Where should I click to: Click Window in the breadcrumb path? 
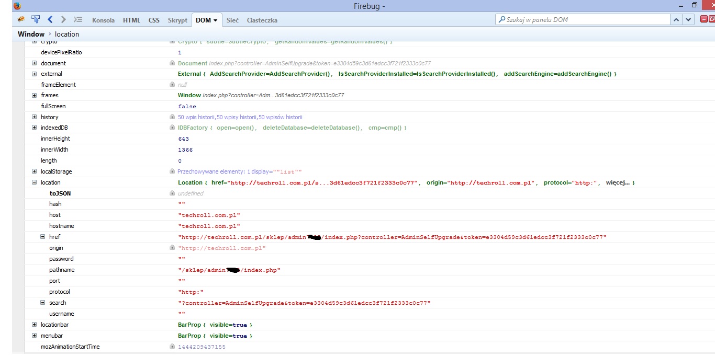[x=31, y=34]
